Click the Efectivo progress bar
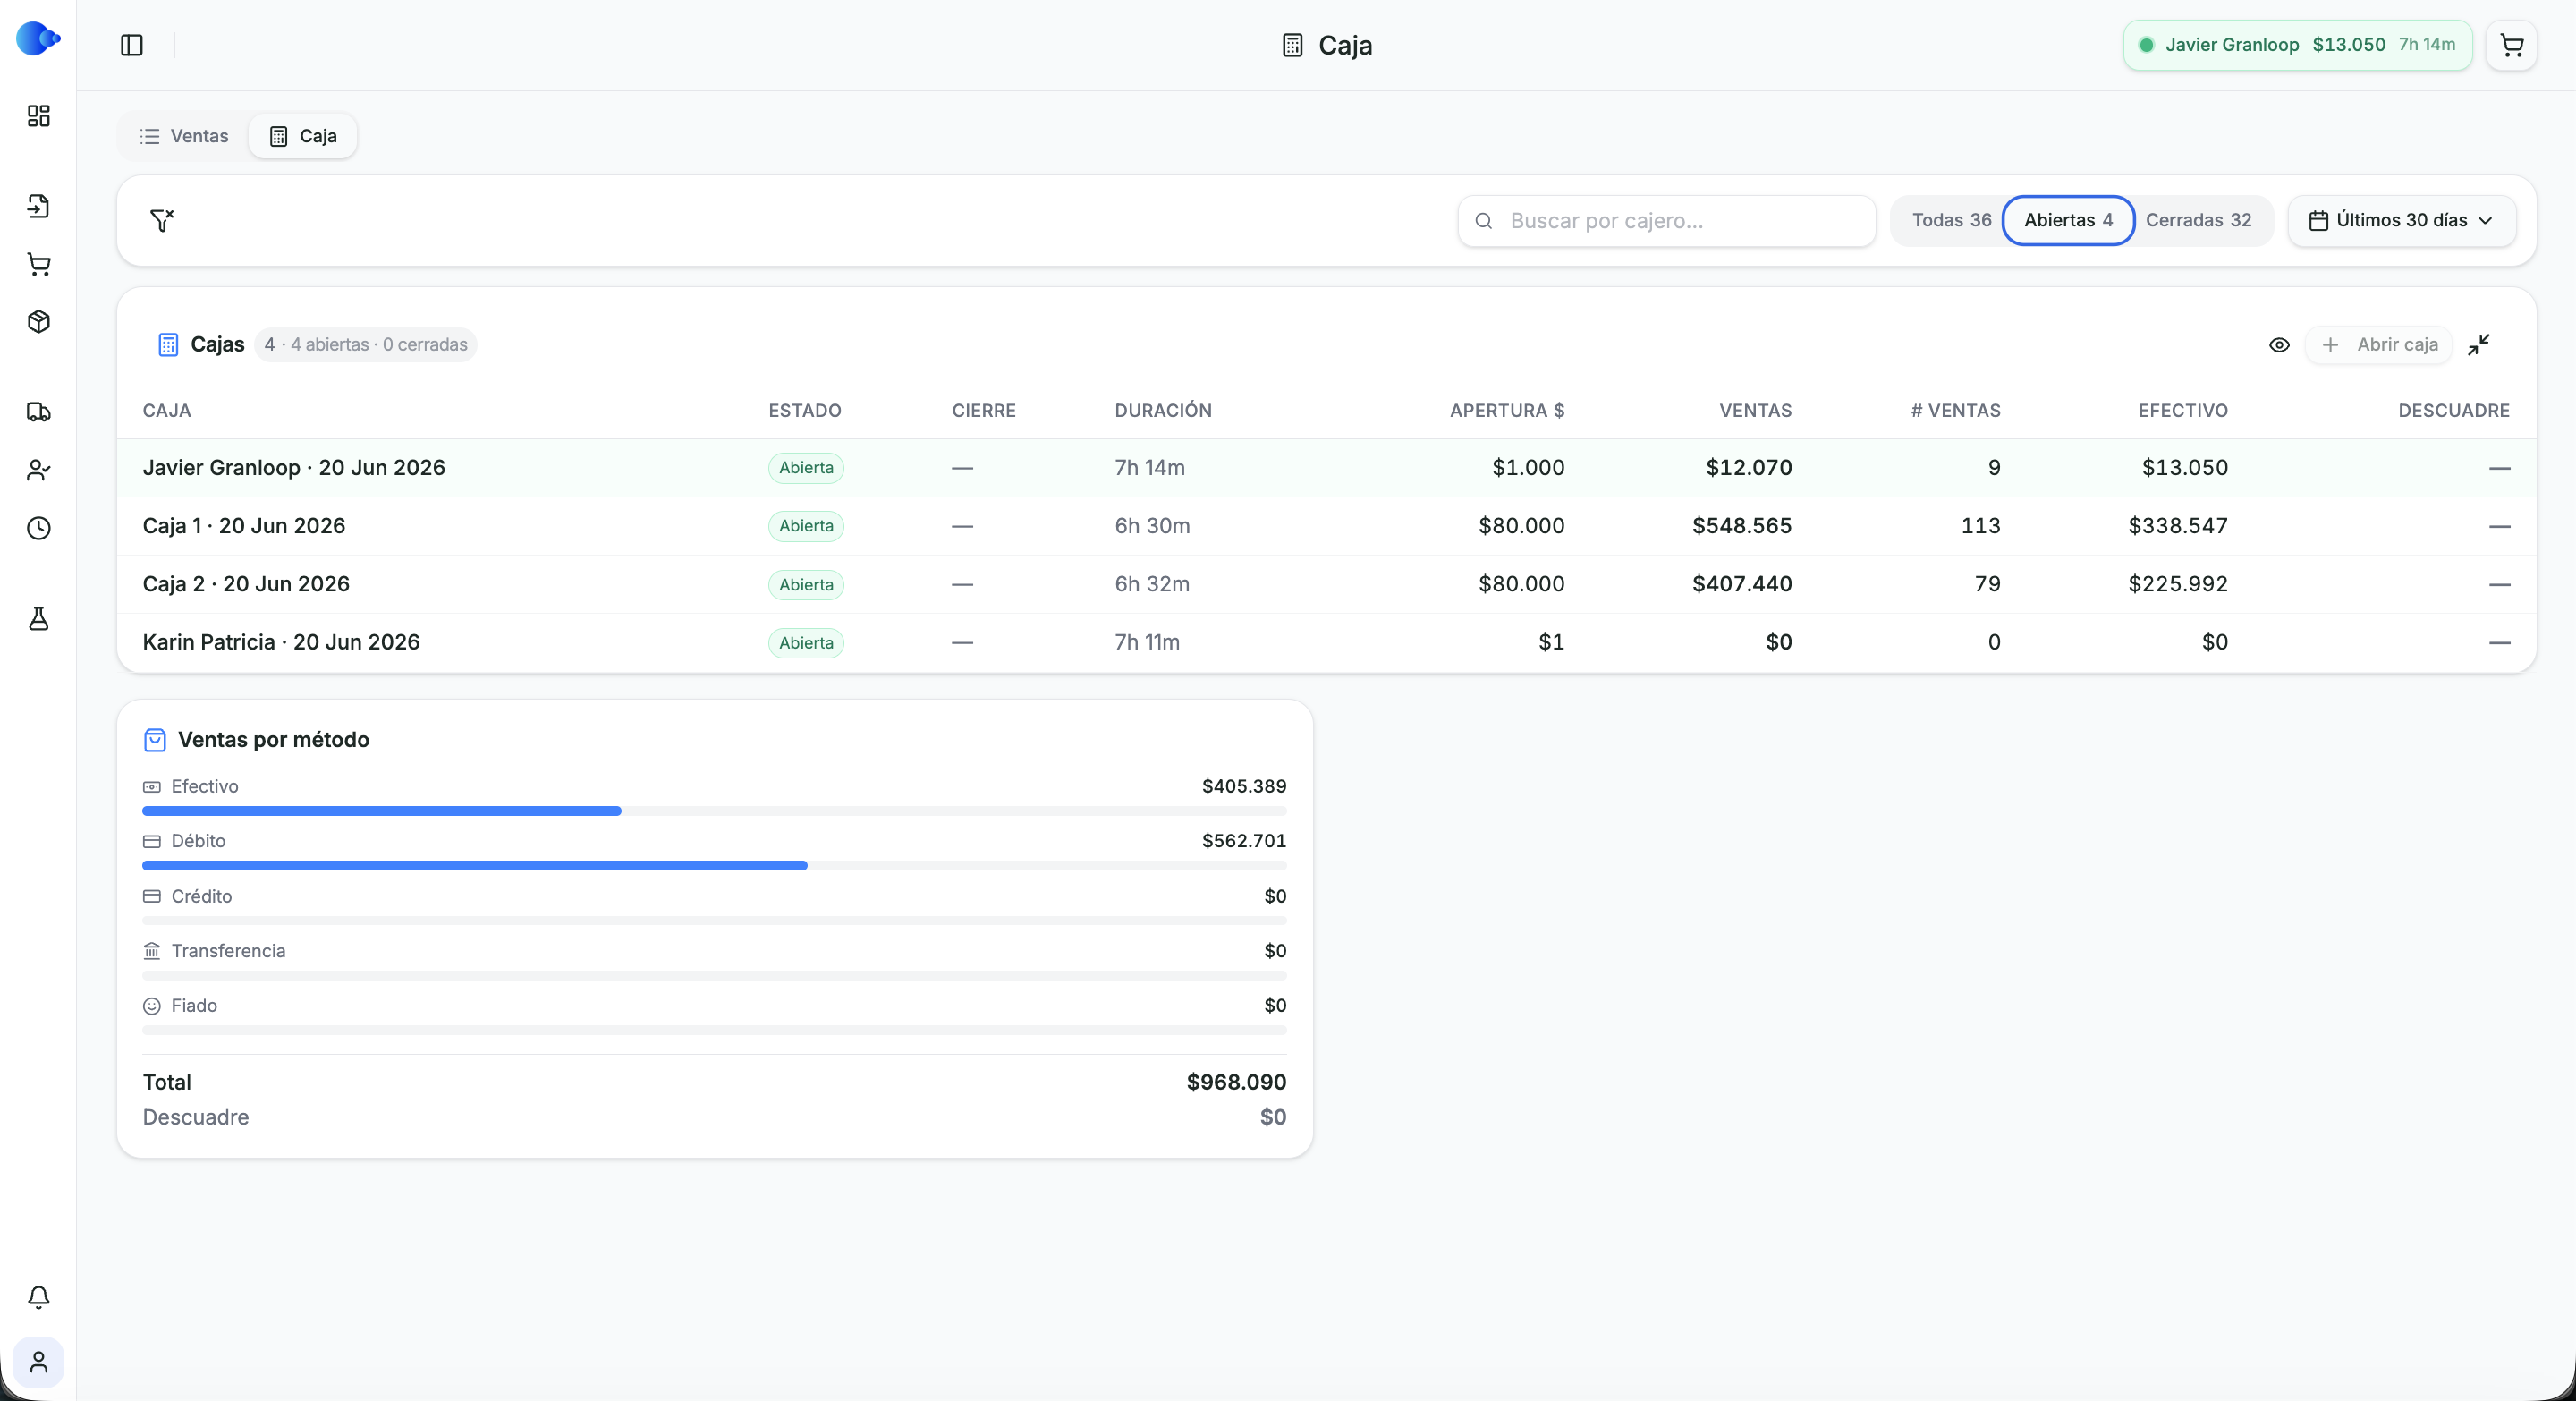2576x1401 pixels. pyautogui.click(x=714, y=811)
